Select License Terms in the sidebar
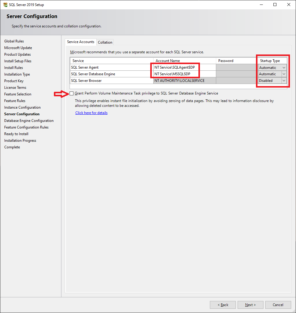The width and height of the screenshot is (296, 313). [15, 87]
